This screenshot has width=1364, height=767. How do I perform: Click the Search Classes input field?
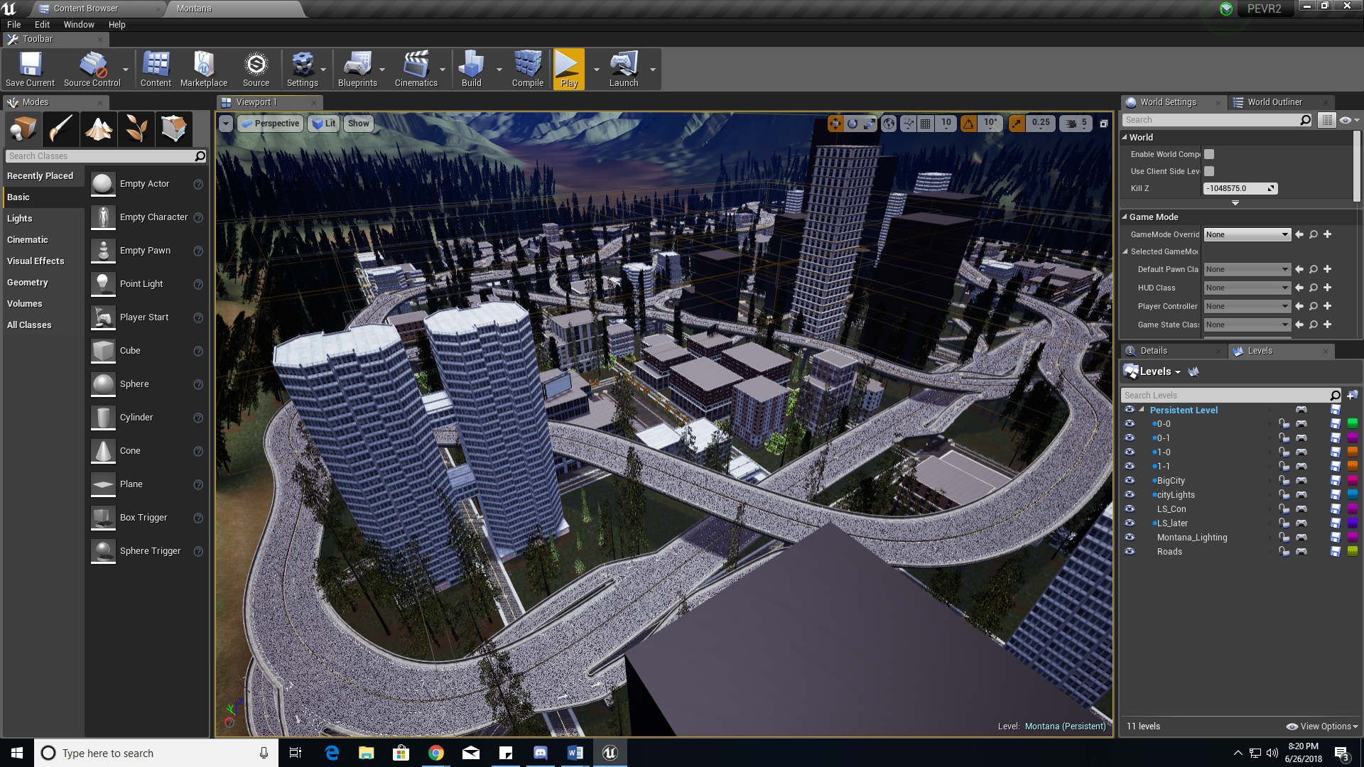coord(99,156)
